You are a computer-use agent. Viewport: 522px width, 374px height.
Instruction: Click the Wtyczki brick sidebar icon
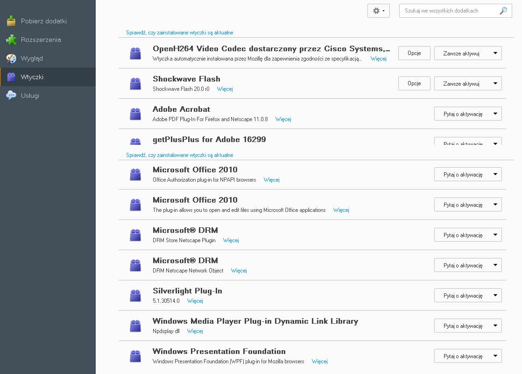(11, 77)
